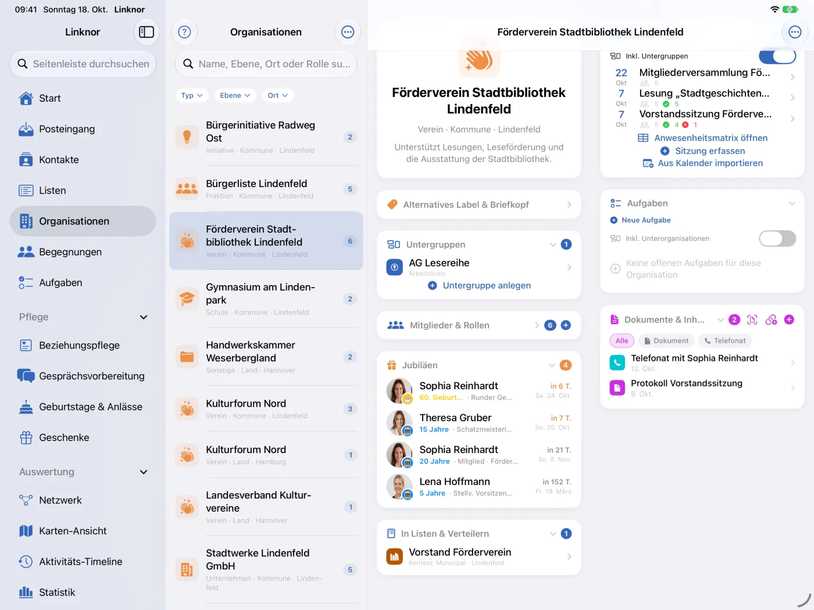Collapse the Jubiläen section
The width and height of the screenshot is (814, 610).
click(x=552, y=365)
